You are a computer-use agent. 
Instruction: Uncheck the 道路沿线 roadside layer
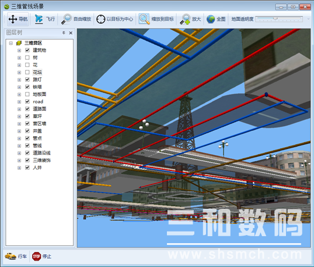[27, 153]
